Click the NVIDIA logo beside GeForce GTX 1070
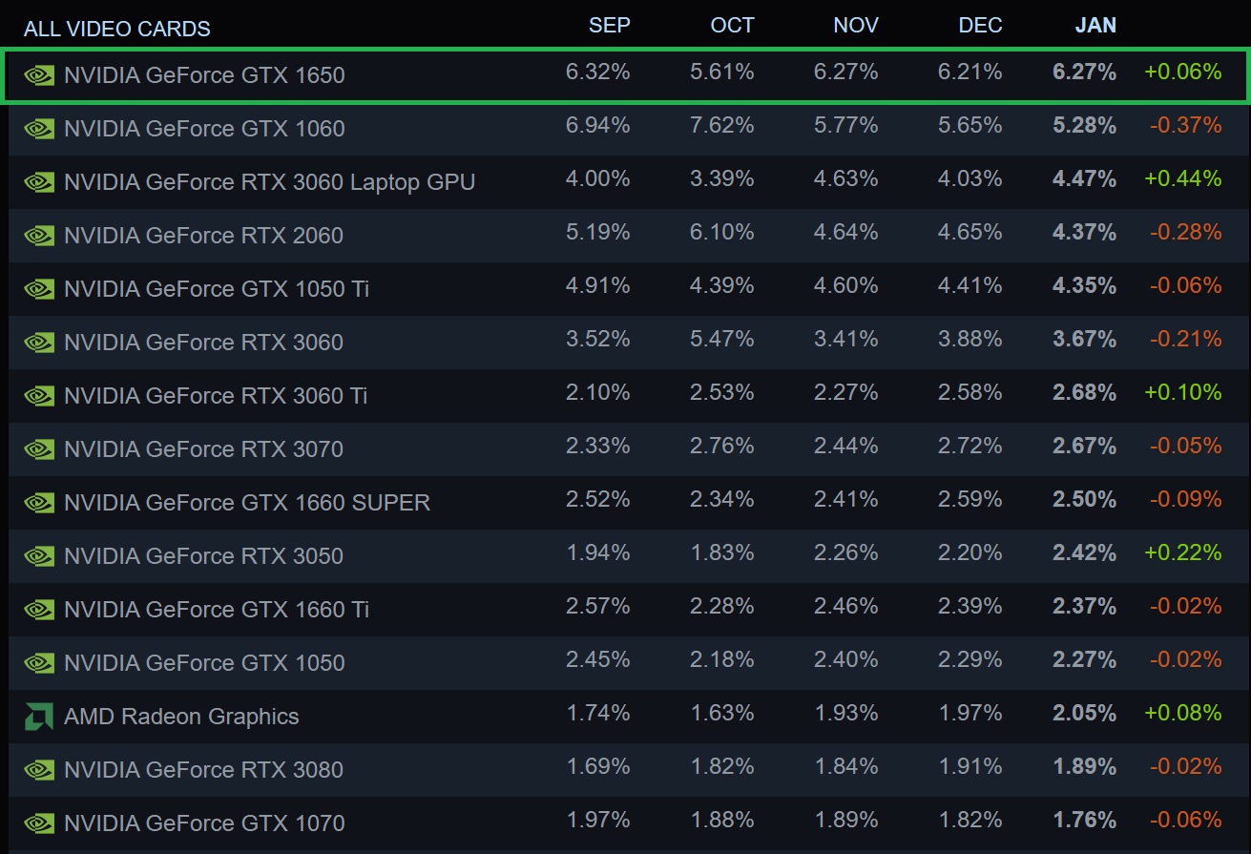1251x854 pixels. [x=39, y=823]
